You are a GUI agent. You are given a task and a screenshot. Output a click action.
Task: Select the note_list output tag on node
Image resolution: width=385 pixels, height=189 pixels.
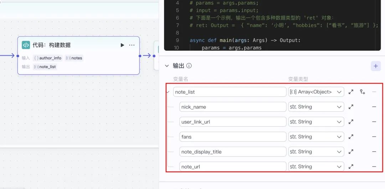[x=45, y=67]
